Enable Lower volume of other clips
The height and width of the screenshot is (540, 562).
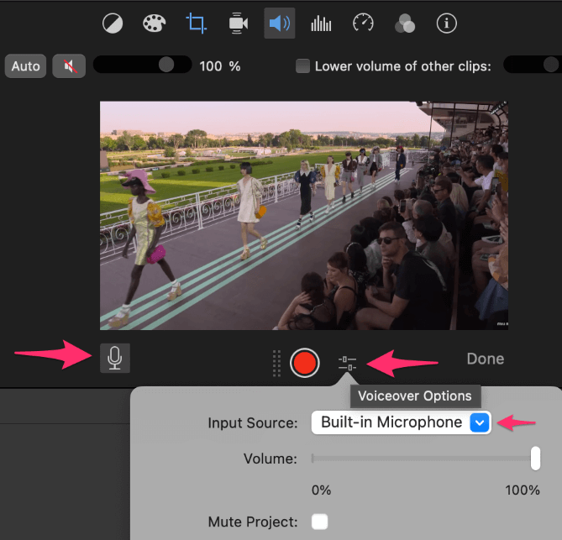pos(303,66)
